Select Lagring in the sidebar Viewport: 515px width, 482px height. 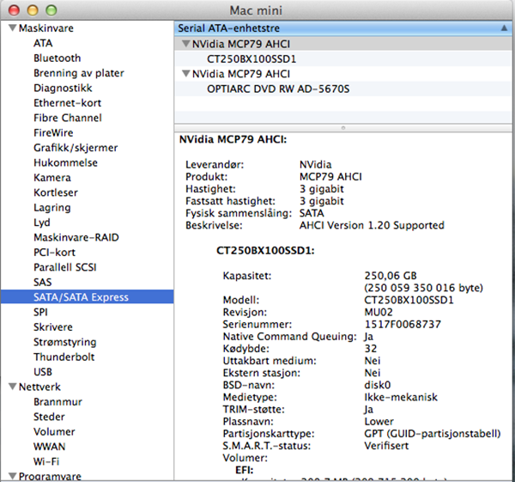51,208
